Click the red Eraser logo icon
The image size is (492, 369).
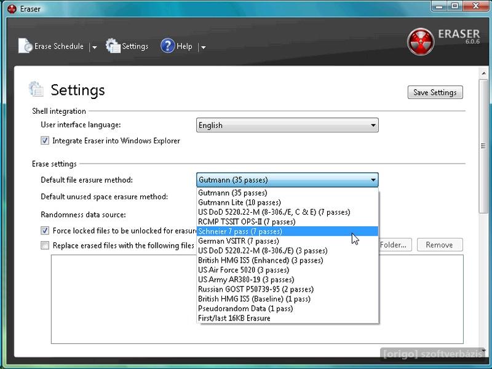tap(421, 42)
